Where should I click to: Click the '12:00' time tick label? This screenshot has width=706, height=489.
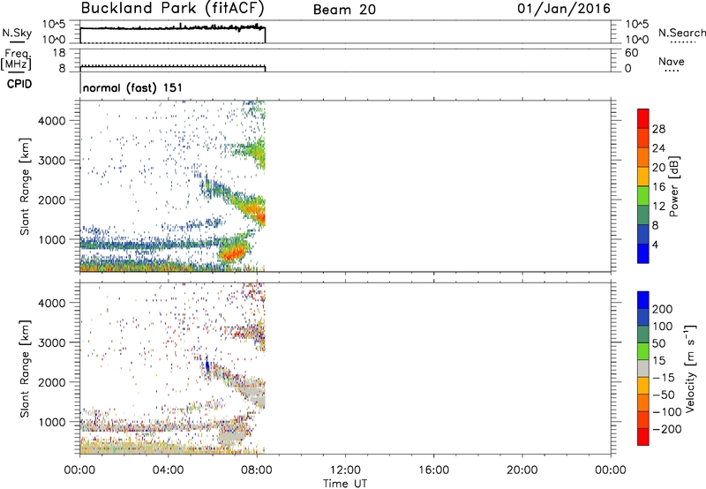345,470
